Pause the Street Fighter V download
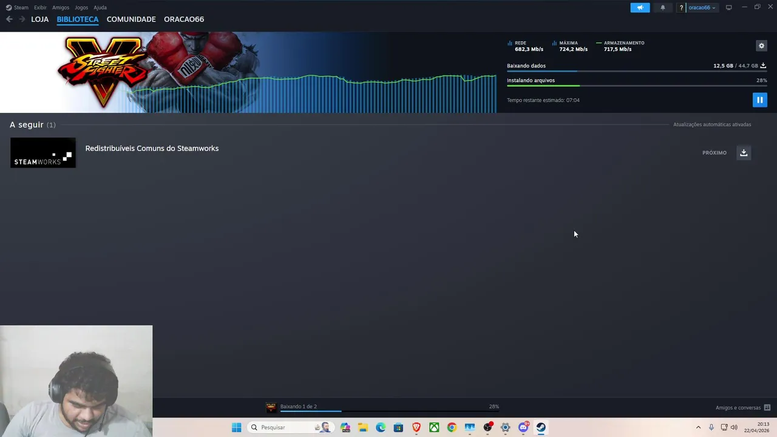The image size is (777, 437). pyautogui.click(x=759, y=100)
